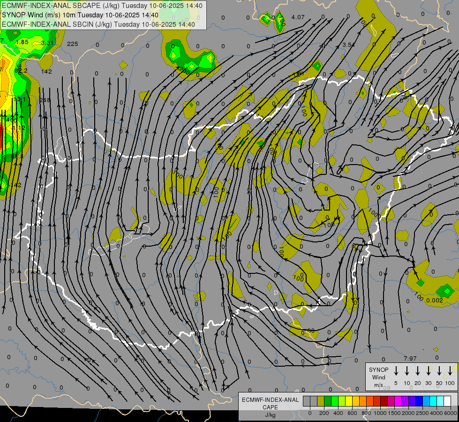Click the 1.85 value on the map

coord(22,42)
